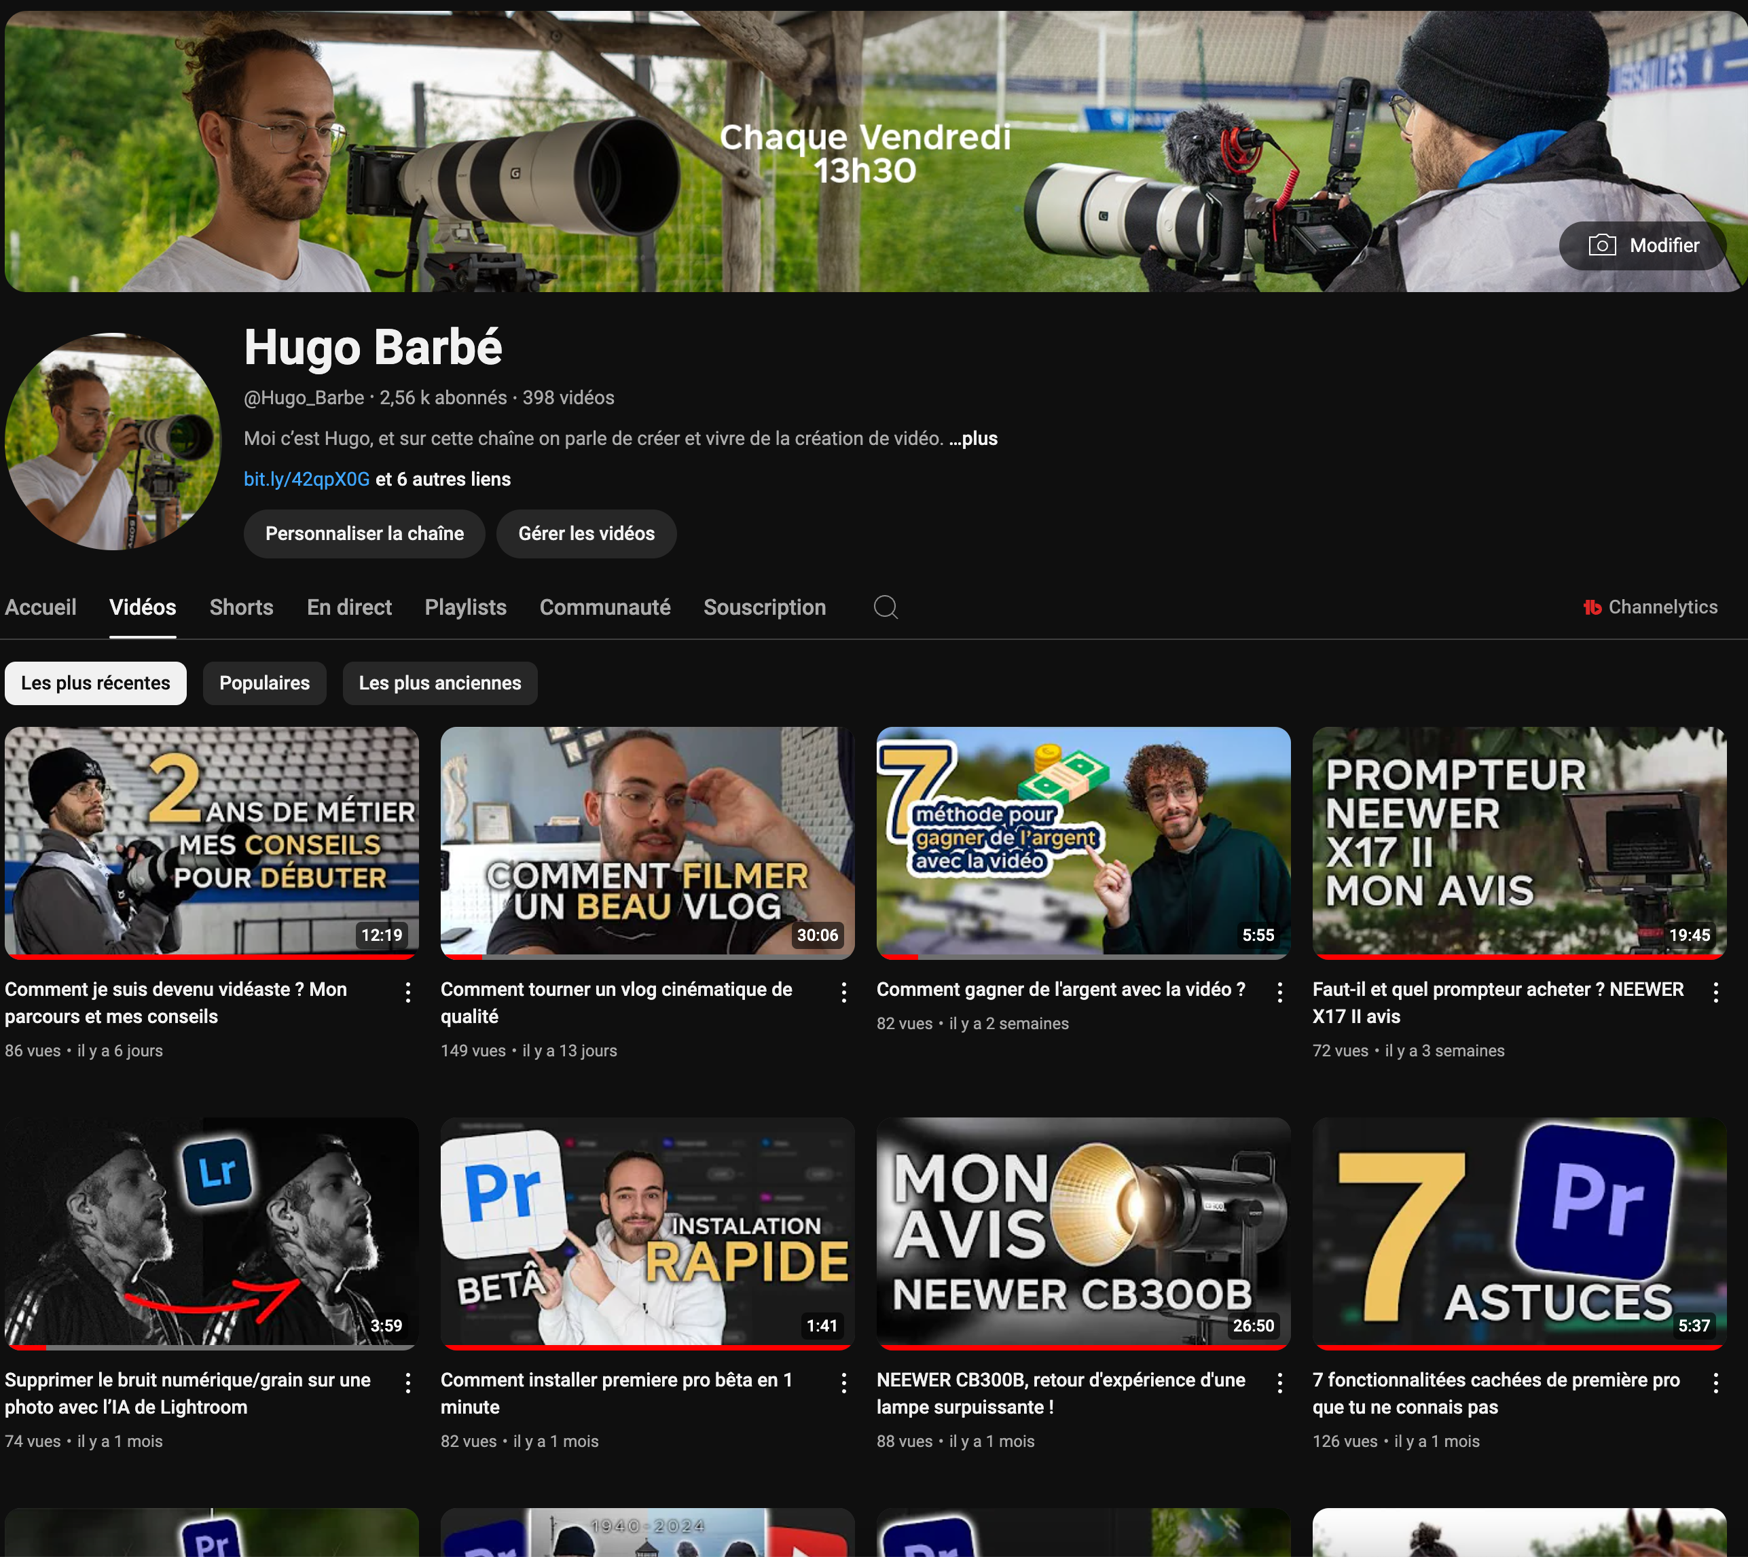1748x1557 pixels.
Task: Switch to the Shorts tab
Action: point(241,607)
